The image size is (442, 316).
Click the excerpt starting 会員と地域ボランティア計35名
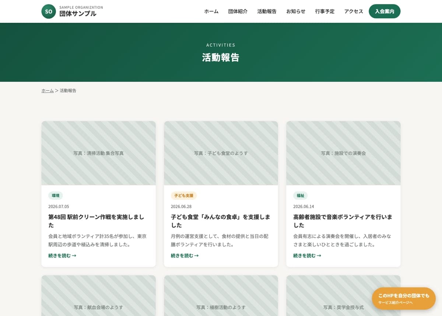(x=98, y=240)
